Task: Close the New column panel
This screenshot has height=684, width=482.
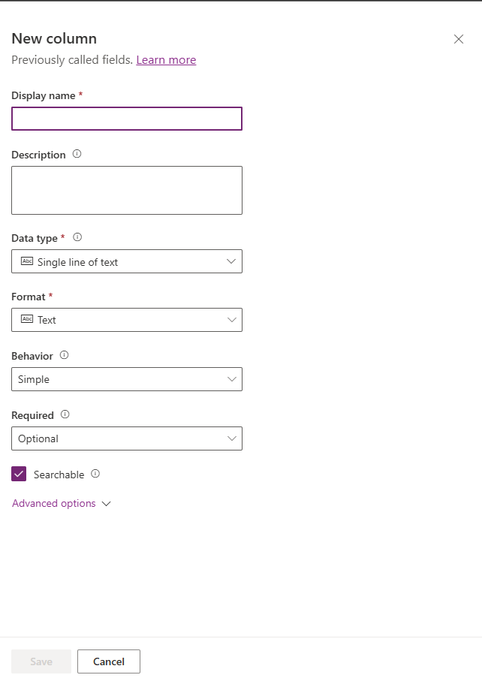Action: point(459,39)
